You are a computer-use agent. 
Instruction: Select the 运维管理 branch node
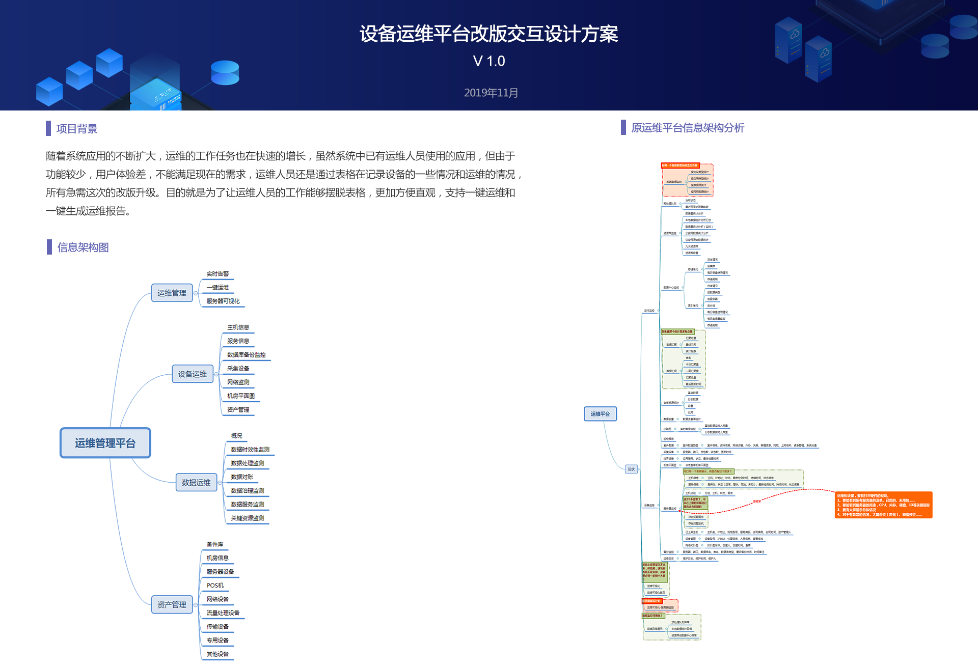click(x=172, y=293)
